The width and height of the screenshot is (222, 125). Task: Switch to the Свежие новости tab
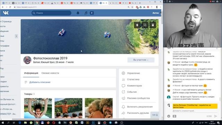click(50, 73)
